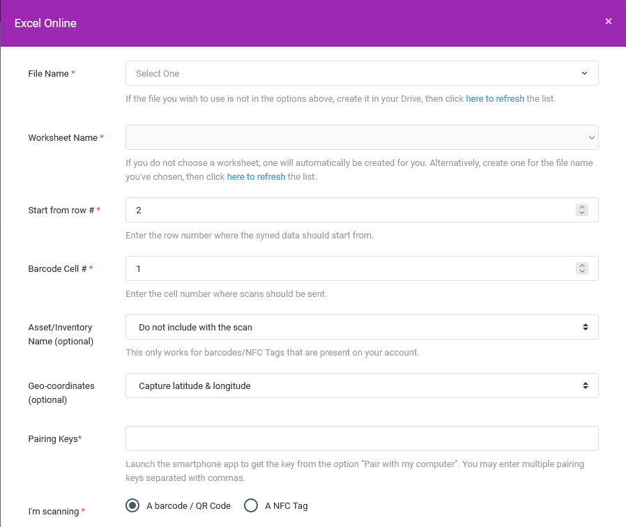
Task: Decrement the Barcode Cell number
Action: (x=581, y=271)
